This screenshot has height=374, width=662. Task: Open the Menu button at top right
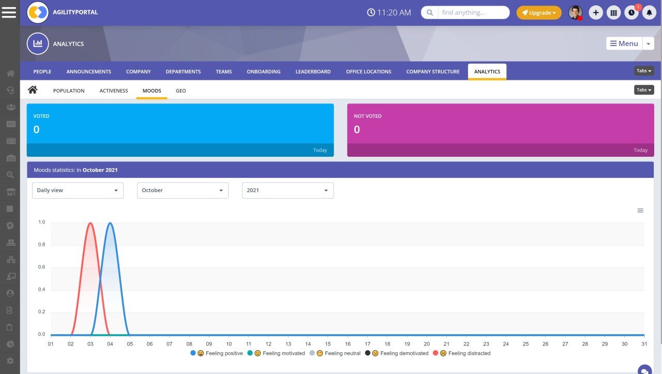tap(624, 43)
